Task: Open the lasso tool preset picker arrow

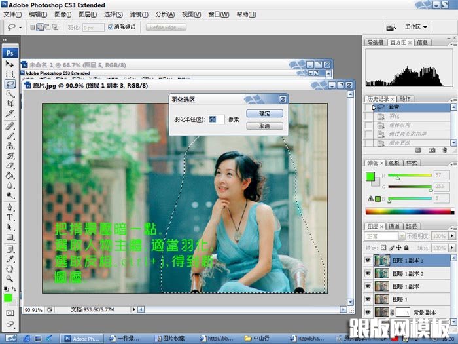Action: click(x=20, y=28)
